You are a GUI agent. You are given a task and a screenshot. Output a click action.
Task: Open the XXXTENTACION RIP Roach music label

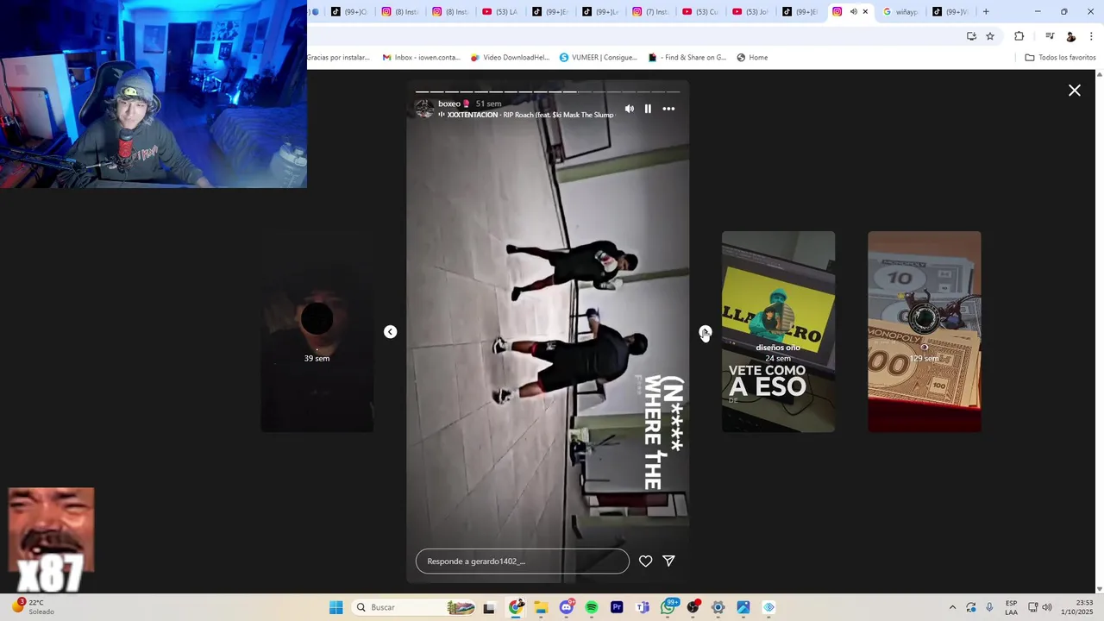[526, 115]
